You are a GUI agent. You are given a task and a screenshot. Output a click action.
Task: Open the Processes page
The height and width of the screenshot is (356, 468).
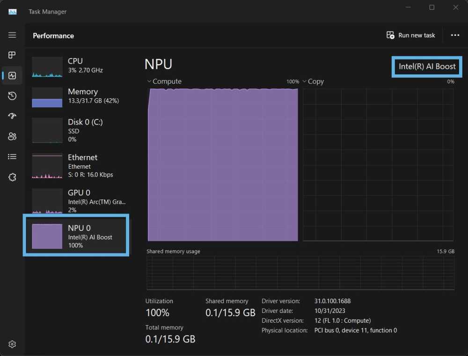[x=12, y=55]
